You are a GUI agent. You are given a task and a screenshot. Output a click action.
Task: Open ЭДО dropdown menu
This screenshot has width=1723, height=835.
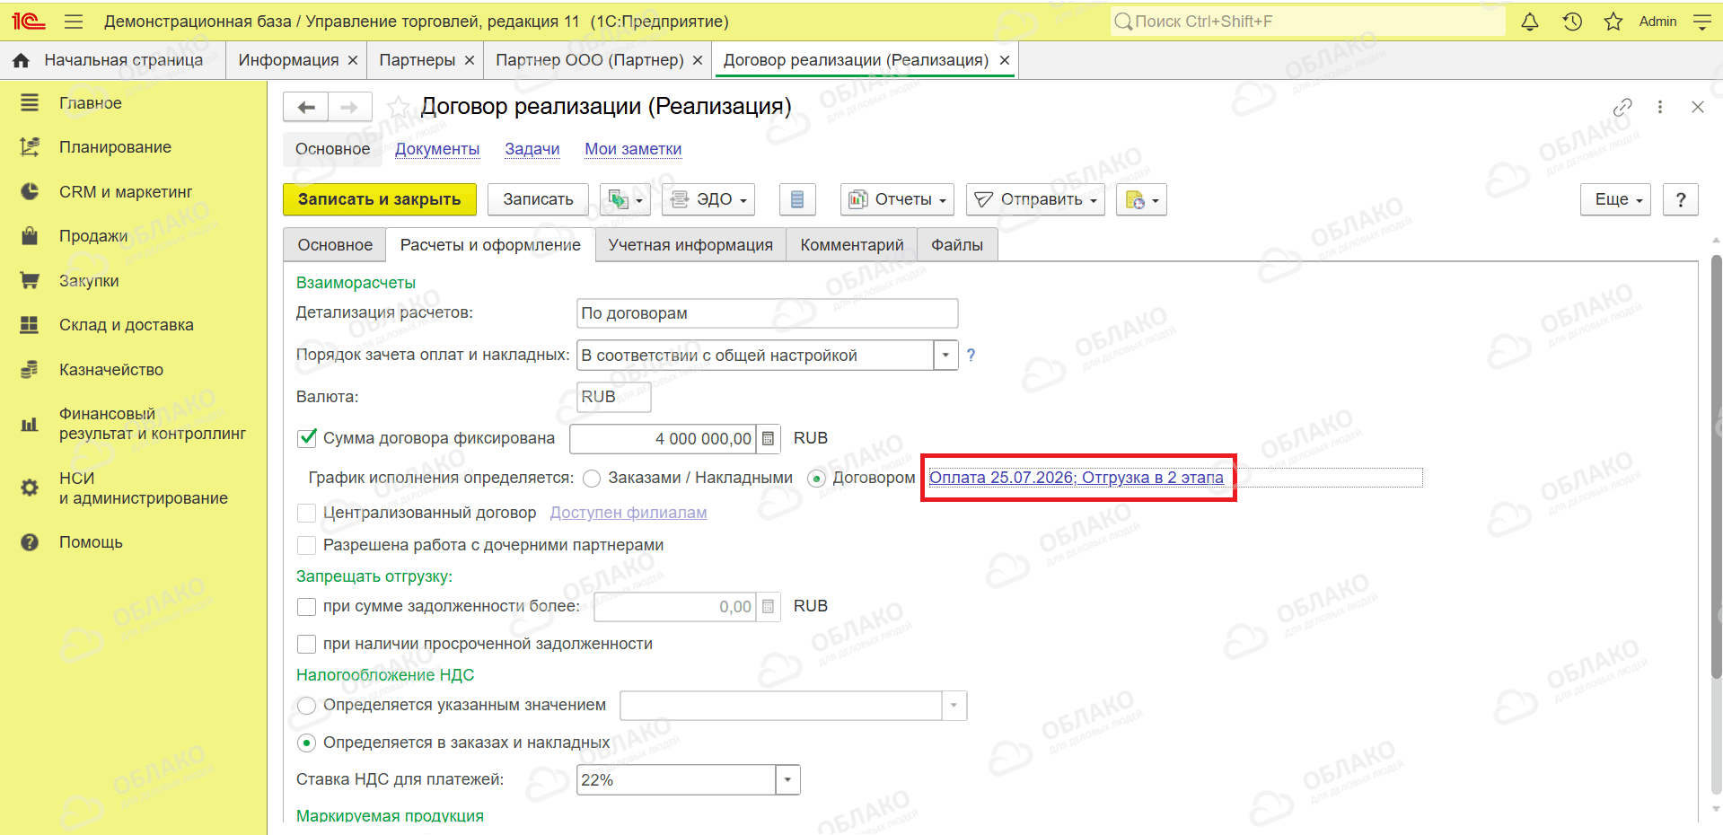tap(708, 199)
